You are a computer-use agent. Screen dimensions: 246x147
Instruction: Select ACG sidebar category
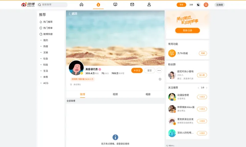(x=46, y=83)
